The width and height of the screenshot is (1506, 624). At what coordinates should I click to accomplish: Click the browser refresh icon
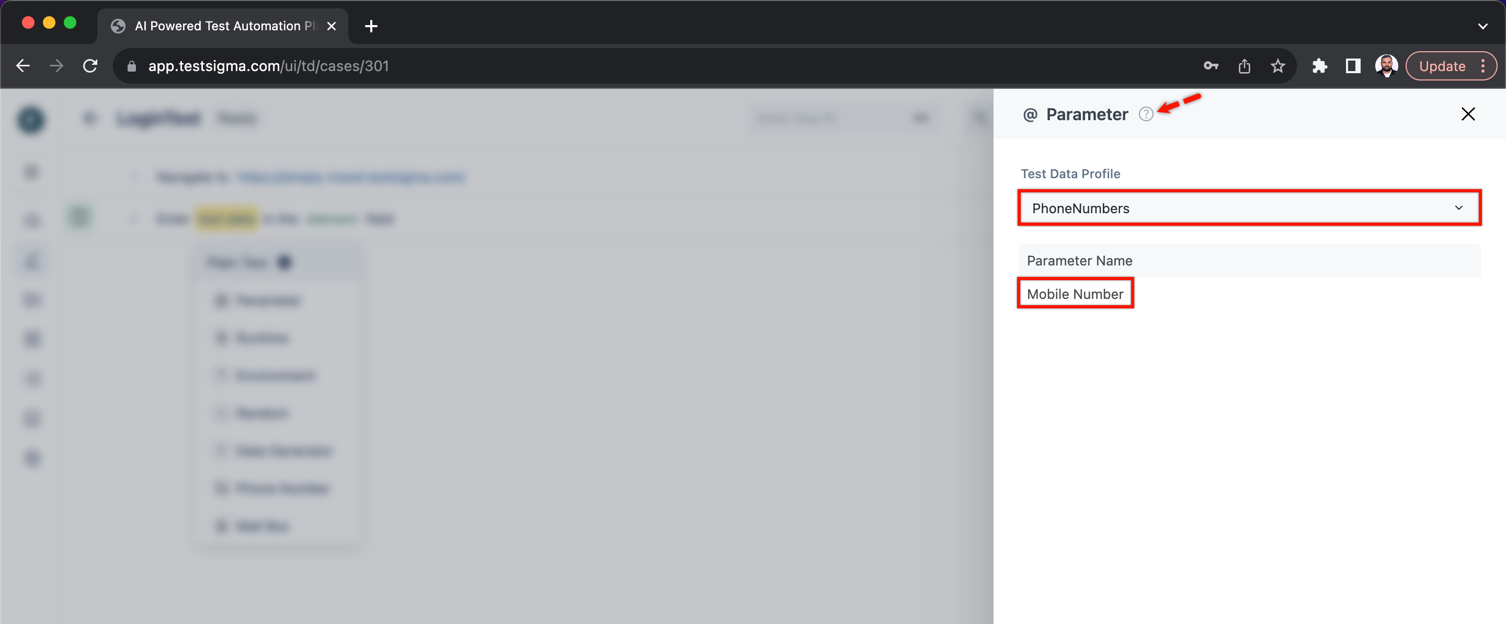click(x=89, y=65)
